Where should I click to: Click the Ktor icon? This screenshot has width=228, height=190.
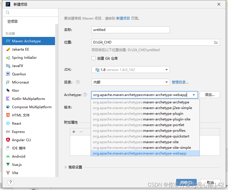pos(8,90)
